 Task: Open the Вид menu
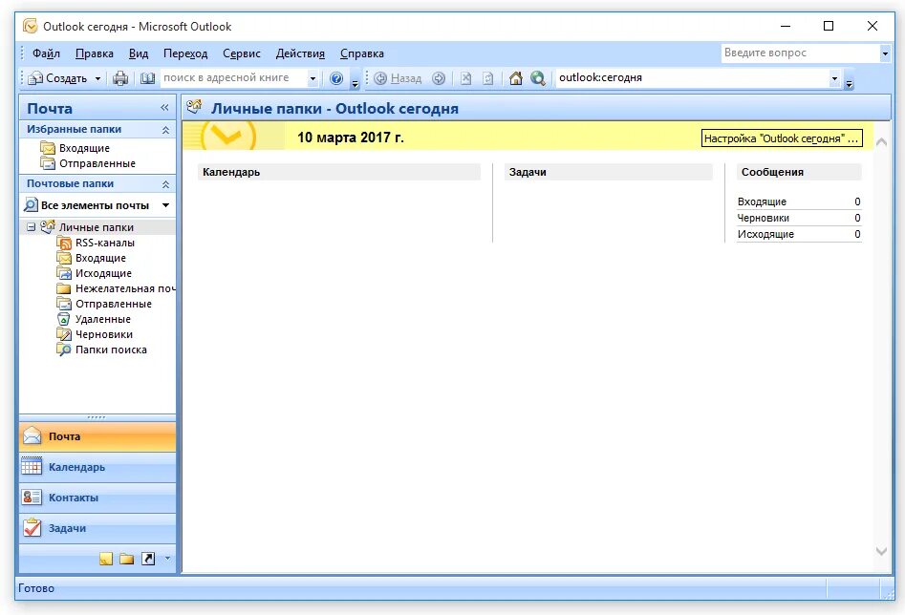139,53
